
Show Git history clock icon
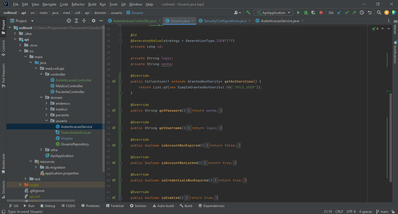coord(362,13)
